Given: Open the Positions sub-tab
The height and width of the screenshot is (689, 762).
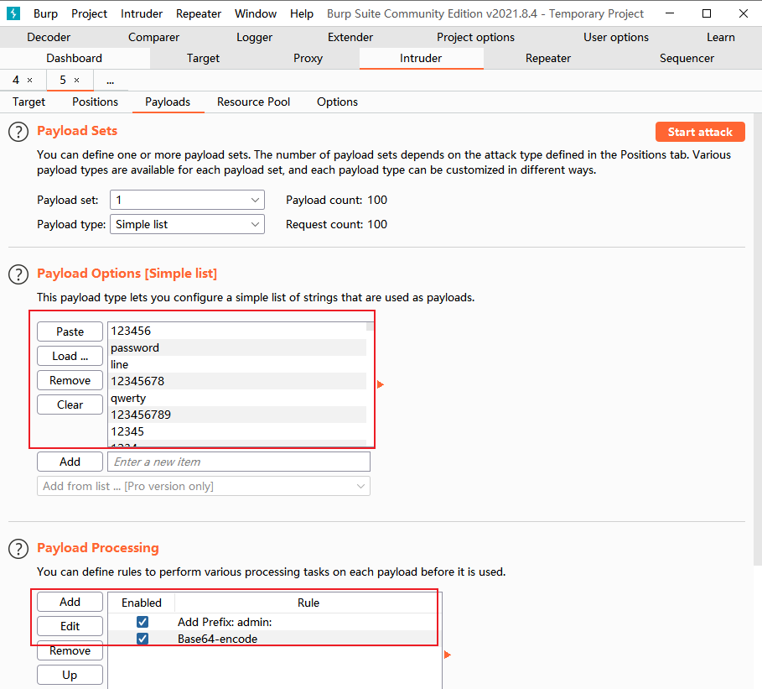Looking at the screenshot, I should [96, 102].
